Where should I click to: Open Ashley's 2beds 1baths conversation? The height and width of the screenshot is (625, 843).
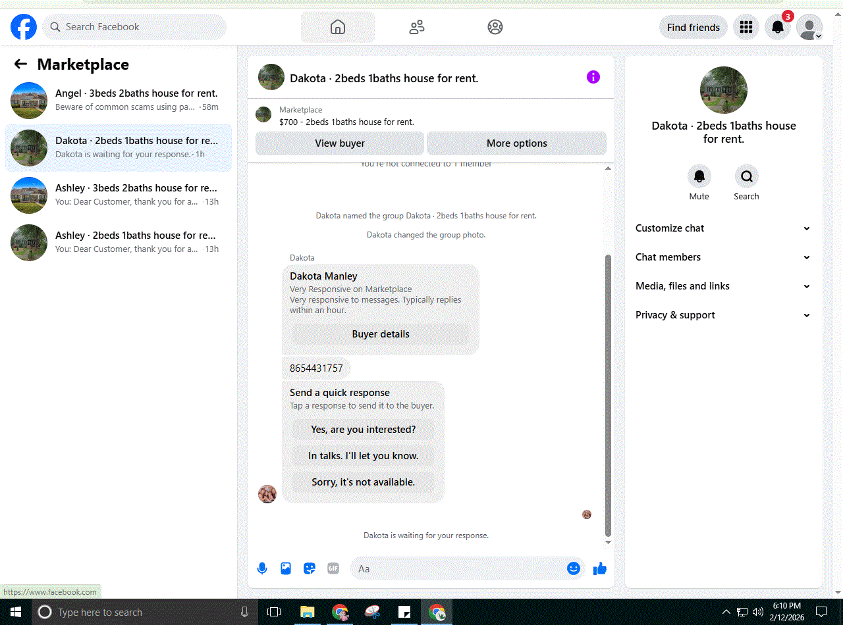click(x=119, y=243)
